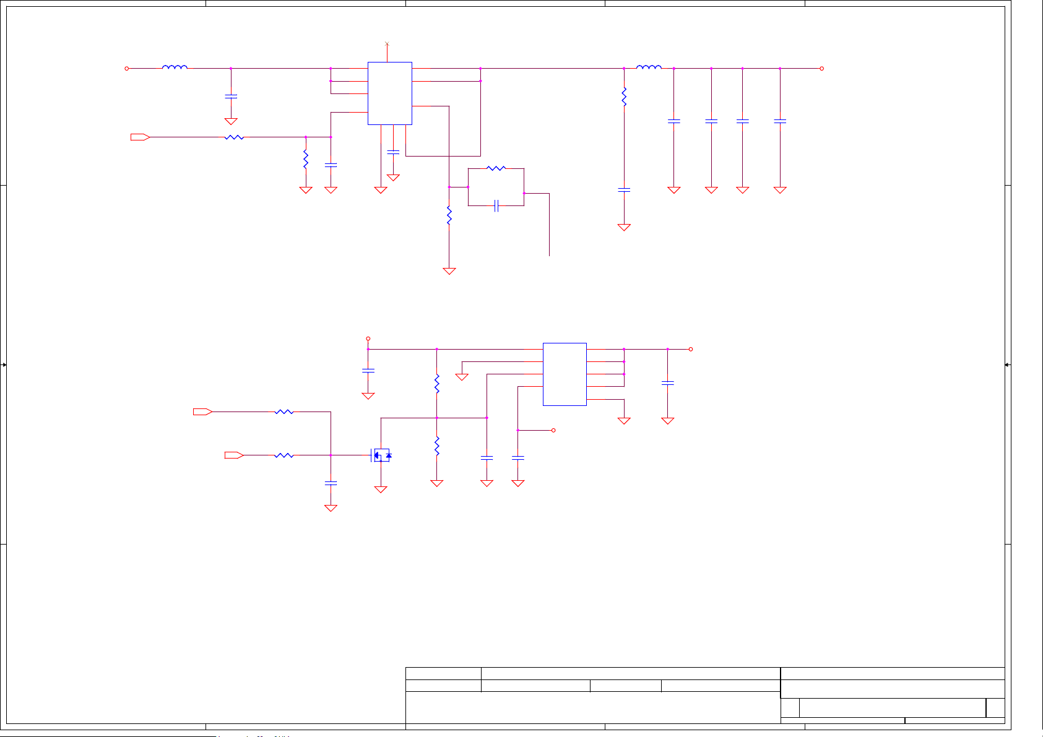The height and width of the screenshot is (737, 1043).
Task: Select the resistor in the parallel RC feedback network
Action: click(x=496, y=168)
